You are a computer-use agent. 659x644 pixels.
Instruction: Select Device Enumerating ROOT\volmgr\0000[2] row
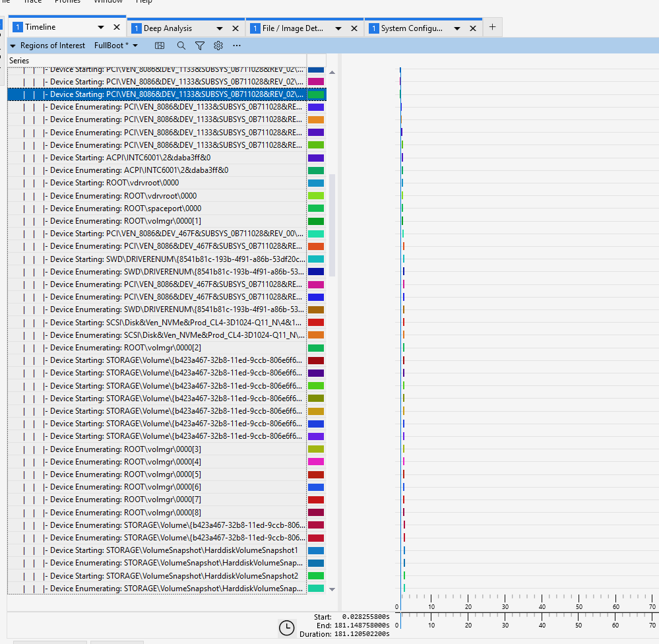click(x=157, y=348)
